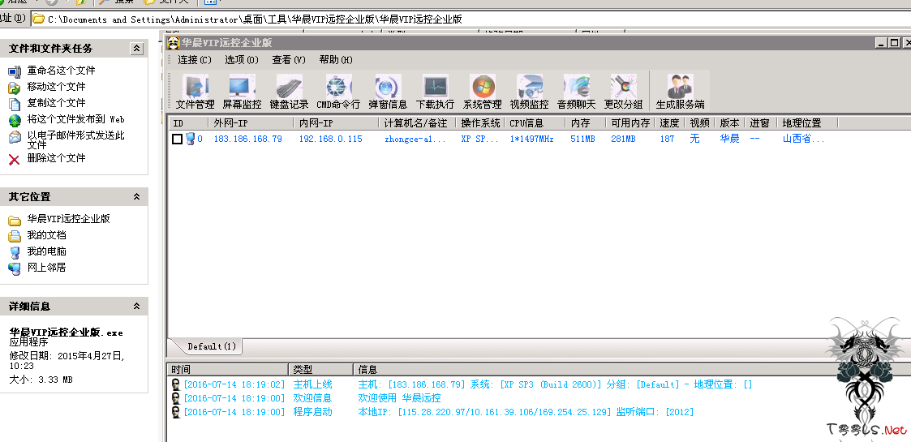Click the 类型 log column header

320,369
